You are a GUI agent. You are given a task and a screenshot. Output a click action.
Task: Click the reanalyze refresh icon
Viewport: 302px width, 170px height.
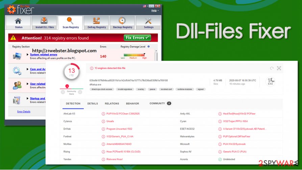pyautogui.click(x=272, y=68)
